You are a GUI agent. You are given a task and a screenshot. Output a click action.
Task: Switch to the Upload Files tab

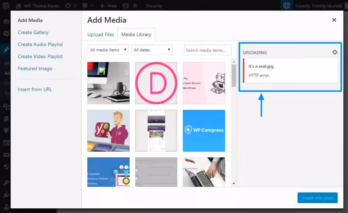coord(101,35)
